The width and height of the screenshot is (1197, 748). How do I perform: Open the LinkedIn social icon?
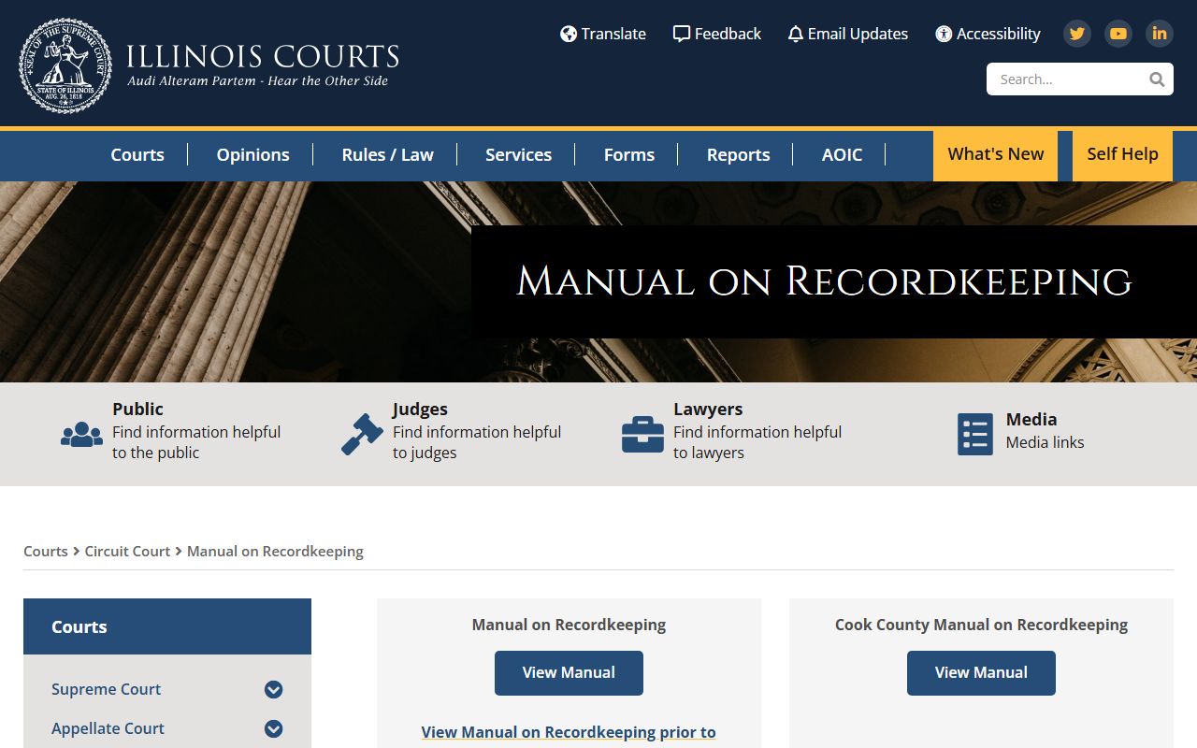[x=1160, y=34]
